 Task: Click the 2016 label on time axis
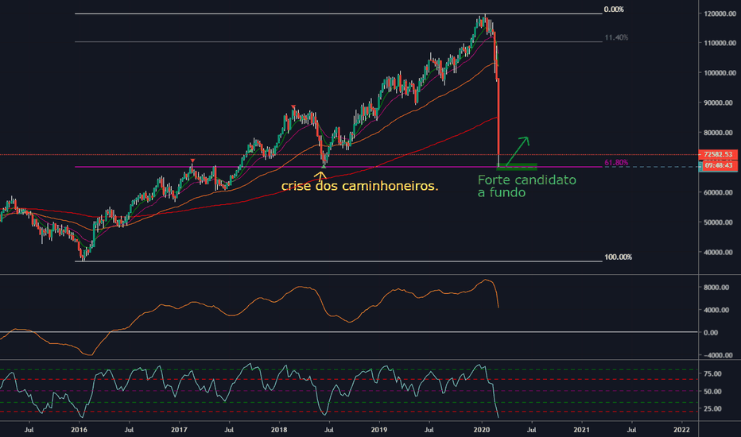[x=79, y=429]
